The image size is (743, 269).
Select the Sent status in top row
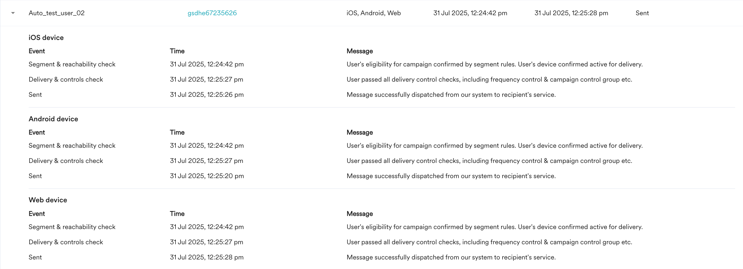point(642,13)
